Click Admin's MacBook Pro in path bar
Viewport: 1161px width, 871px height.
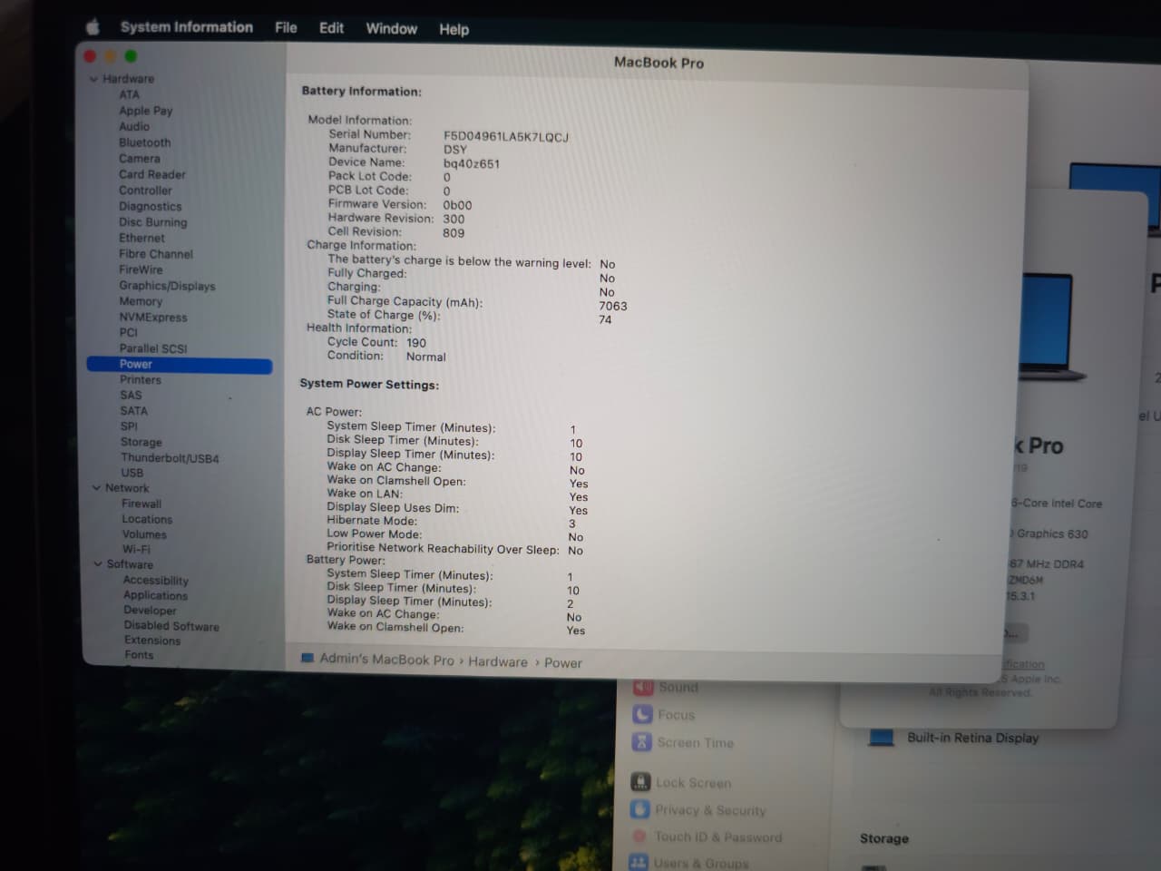pos(386,660)
